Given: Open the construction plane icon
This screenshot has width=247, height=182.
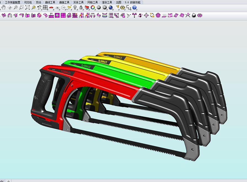Looking at the screenshot, I should (57, 8).
